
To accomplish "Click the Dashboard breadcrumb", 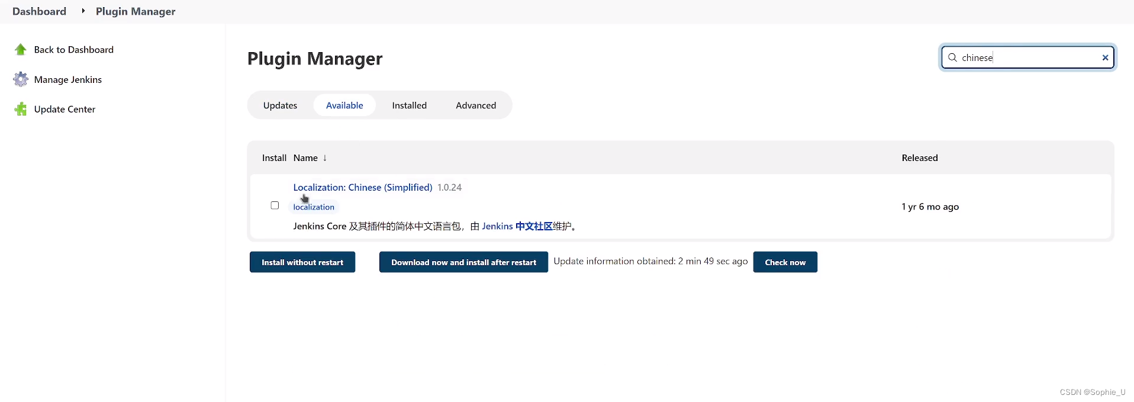I will 39,11.
